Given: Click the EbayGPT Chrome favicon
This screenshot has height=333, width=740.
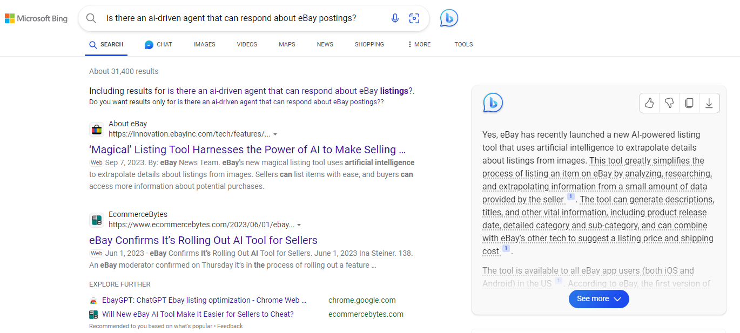Looking at the screenshot, I should tap(93, 301).
